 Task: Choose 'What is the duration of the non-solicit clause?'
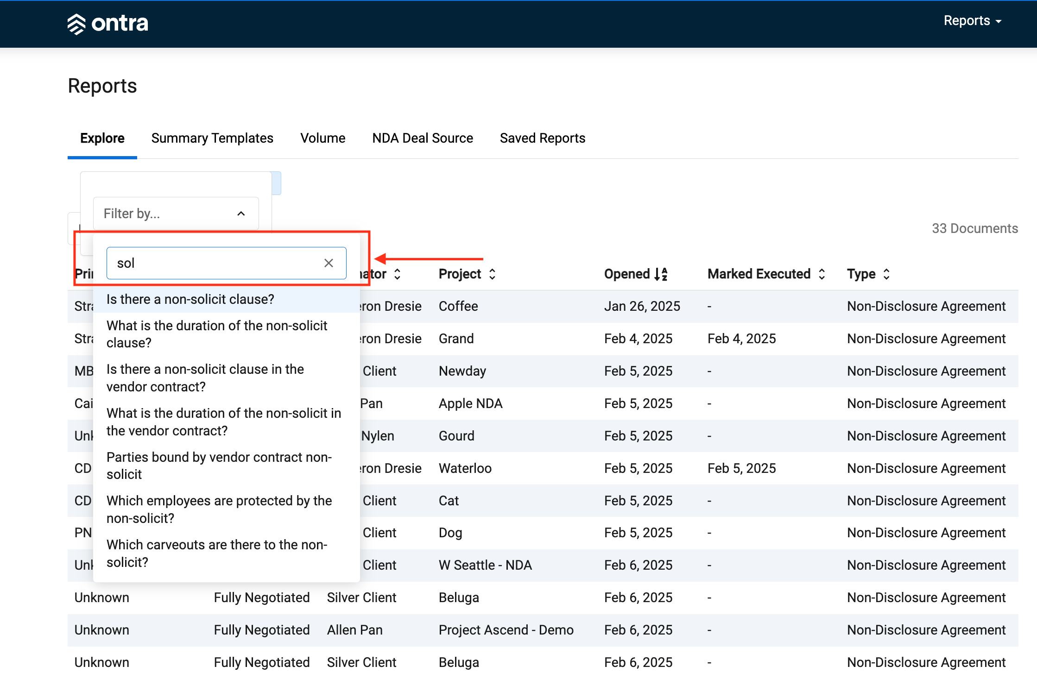(227, 334)
